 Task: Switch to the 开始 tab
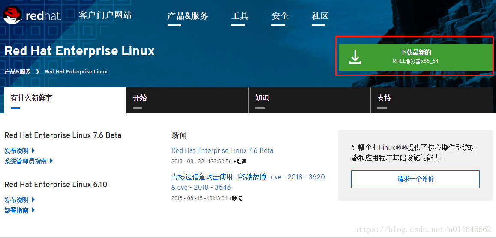[187, 100]
